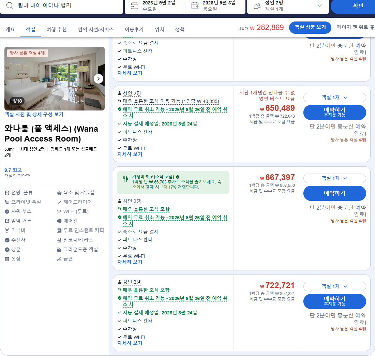Open the check-in date 2026년 9월 2일
The height and width of the screenshot is (356, 375).
[x=155, y=6]
